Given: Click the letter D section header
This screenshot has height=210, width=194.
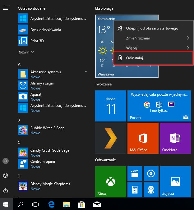Looking at the screenshot, I should pos(19,176).
